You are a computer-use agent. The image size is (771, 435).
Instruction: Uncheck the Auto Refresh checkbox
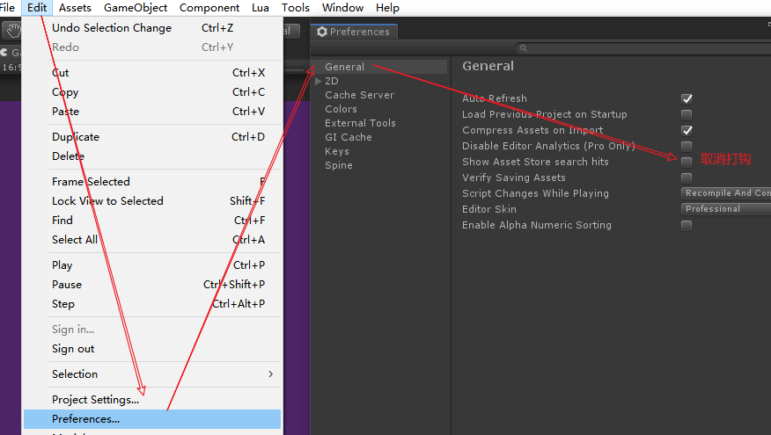[x=687, y=98]
